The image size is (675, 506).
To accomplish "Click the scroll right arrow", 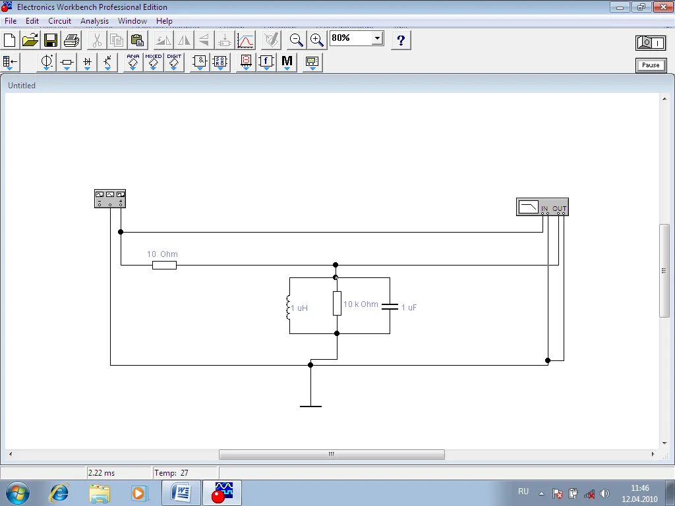I will [653, 455].
